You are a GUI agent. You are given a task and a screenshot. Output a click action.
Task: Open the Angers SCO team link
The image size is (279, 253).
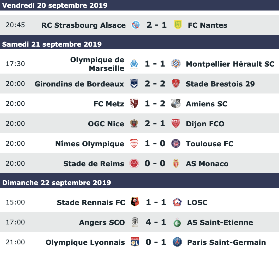point(102,223)
